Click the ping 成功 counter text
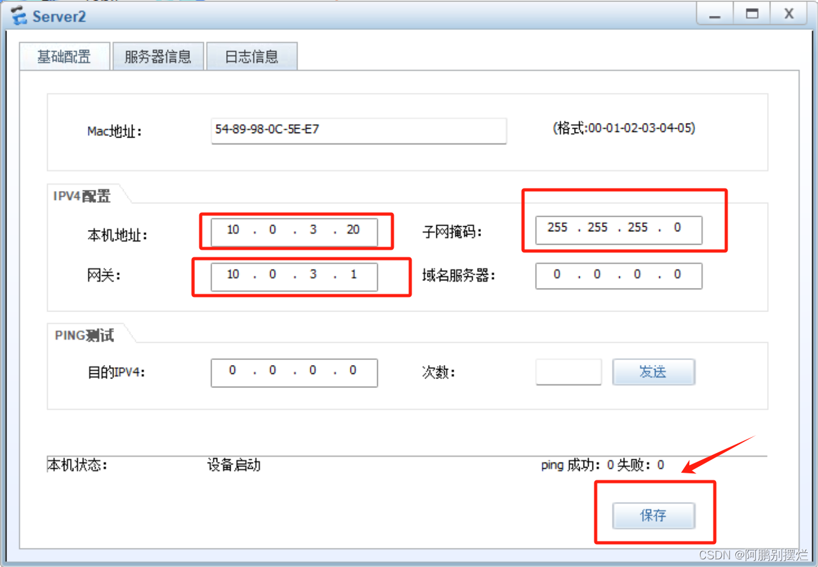818x567 pixels. pos(577,465)
